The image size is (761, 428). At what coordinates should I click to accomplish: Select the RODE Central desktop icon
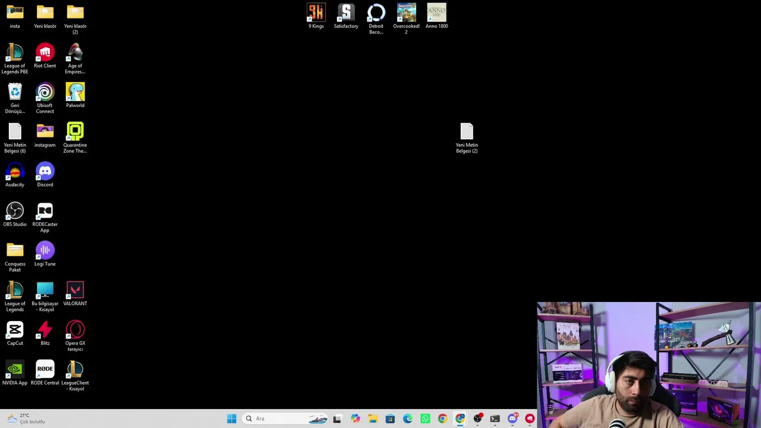tap(45, 373)
